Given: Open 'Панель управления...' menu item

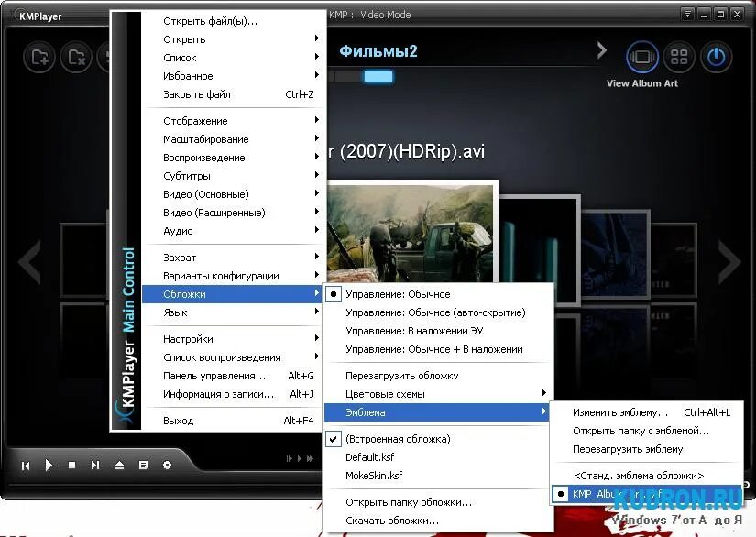Looking at the screenshot, I should (234, 376).
